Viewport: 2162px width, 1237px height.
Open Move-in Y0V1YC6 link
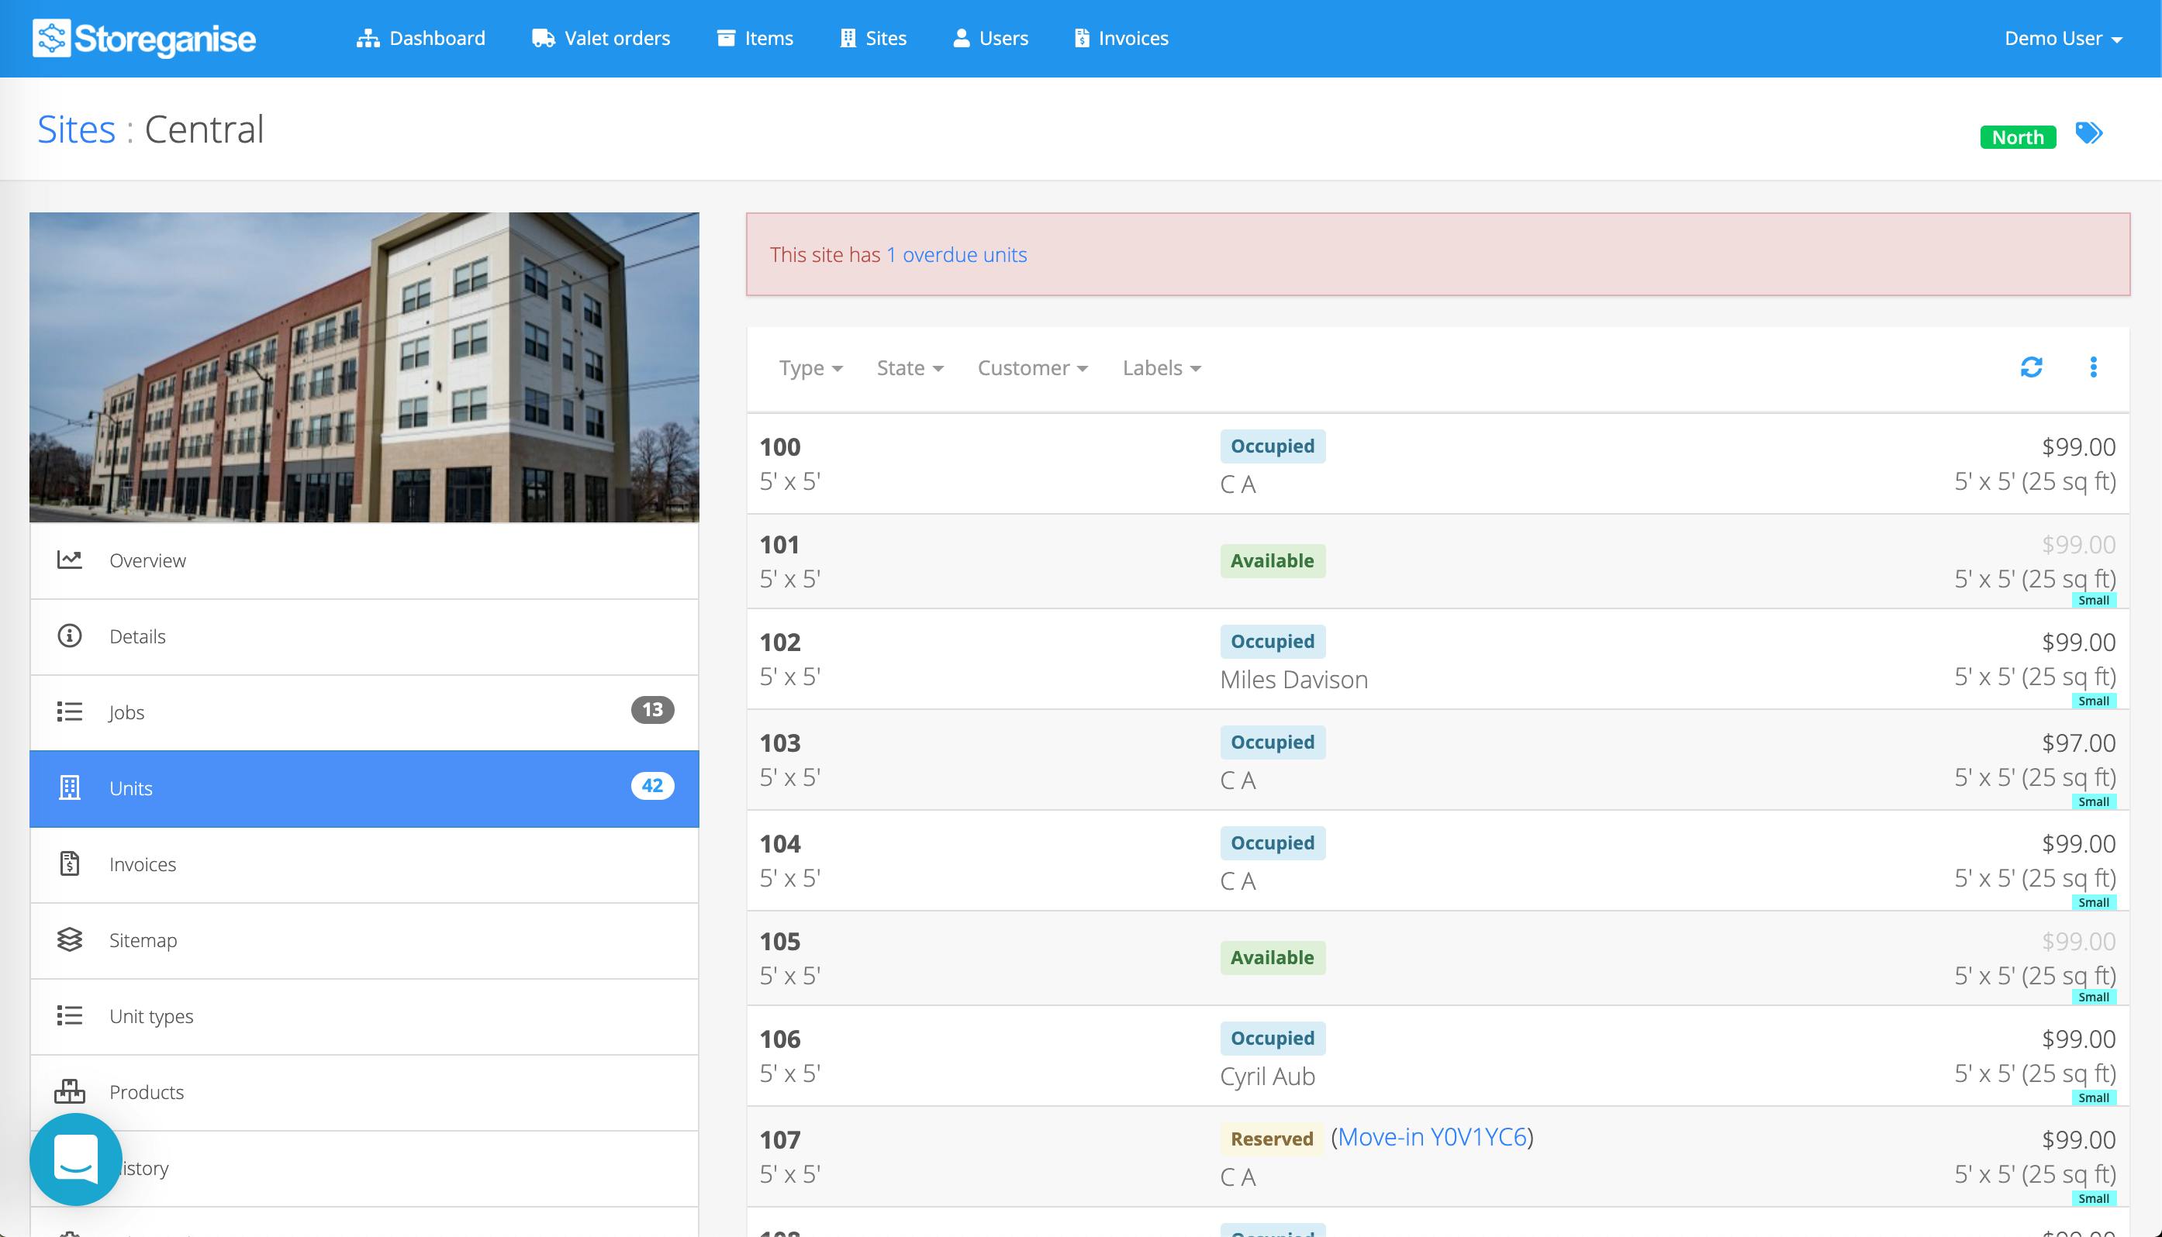point(1432,1137)
